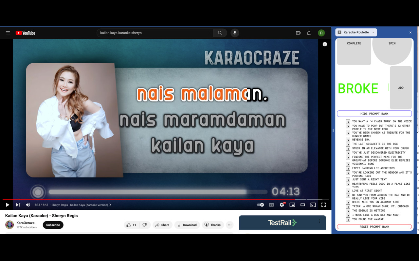419x261 pixels.
Task: Click the YouTube home logo
Action: click(25, 33)
